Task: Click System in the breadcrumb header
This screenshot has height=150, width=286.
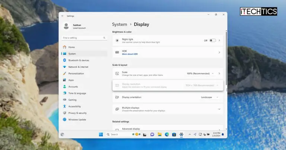Action: [x=119, y=25]
